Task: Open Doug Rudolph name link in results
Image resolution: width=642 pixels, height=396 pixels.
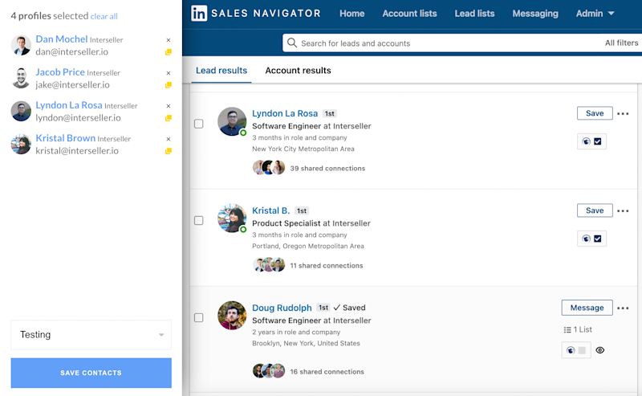Action: pos(282,308)
